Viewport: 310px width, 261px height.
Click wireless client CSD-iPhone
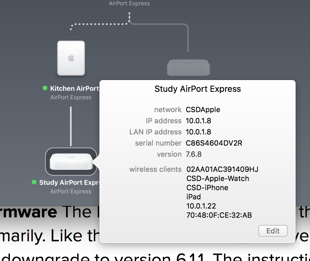point(207,188)
